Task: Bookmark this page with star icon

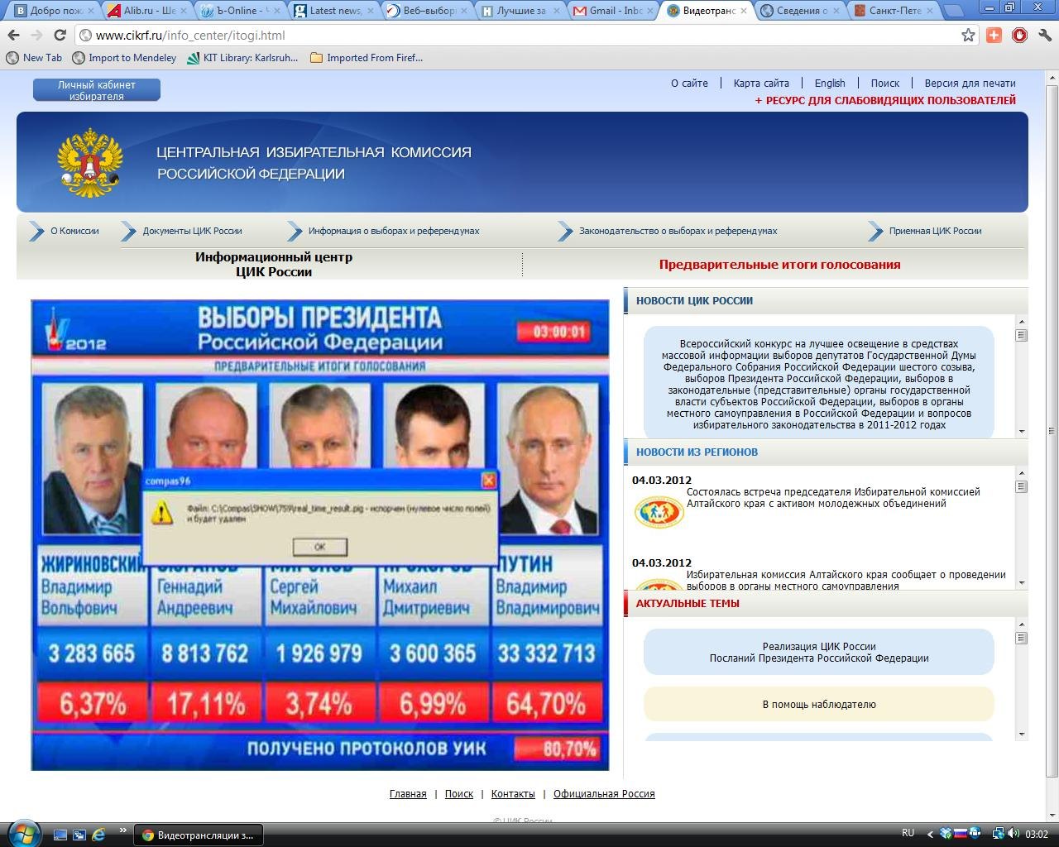Action: point(968,36)
